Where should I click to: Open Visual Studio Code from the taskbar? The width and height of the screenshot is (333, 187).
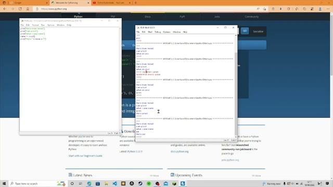114,183
